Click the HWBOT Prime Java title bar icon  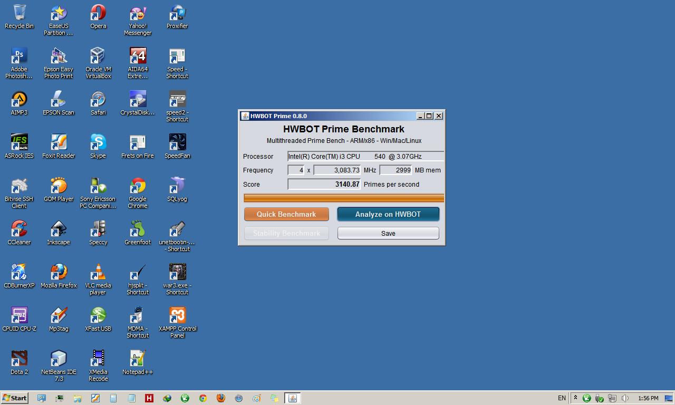(245, 116)
